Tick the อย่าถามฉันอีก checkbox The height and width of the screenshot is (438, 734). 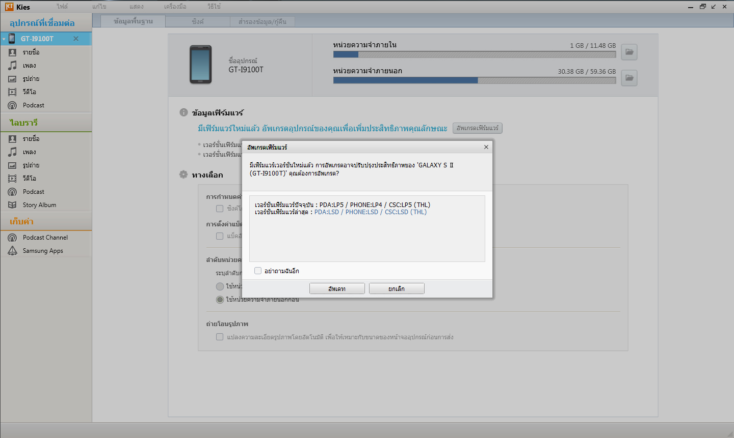tap(258, 271)
